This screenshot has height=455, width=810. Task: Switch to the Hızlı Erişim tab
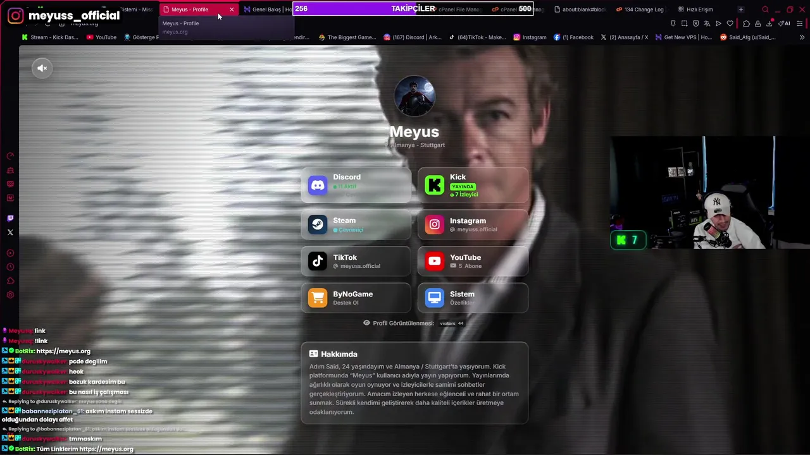point(695,9)
